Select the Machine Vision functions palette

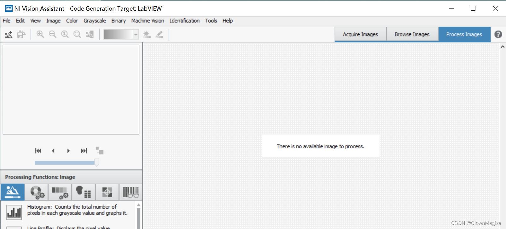pos(107,192)
